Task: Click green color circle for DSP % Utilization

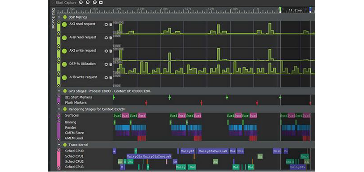Action: point(64,64)
